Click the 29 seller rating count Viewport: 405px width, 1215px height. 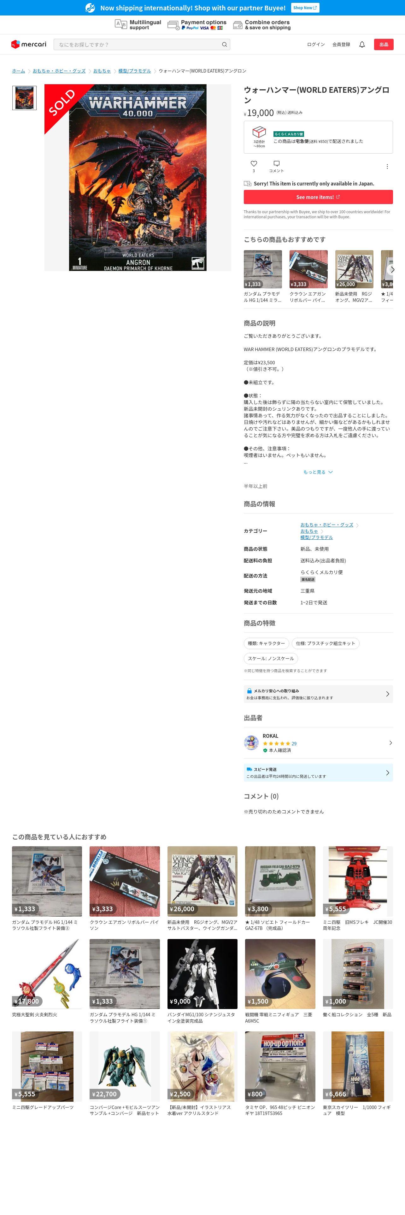click(x=294, y=743)
